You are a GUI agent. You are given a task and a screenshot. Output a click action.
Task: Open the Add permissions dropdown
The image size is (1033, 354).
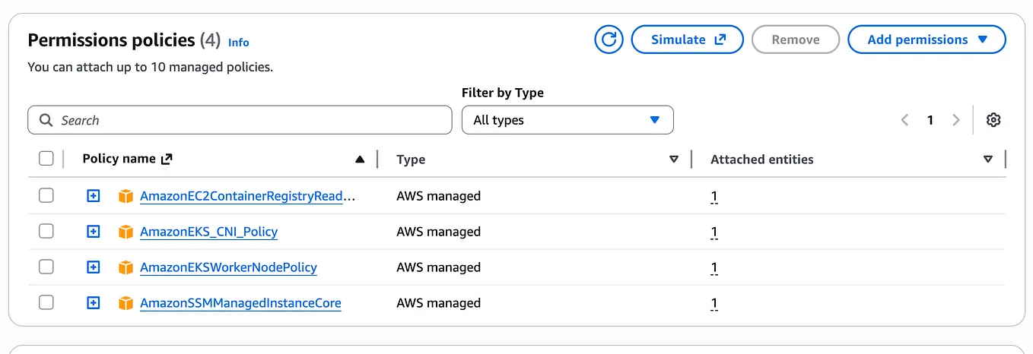click(927, 40)
